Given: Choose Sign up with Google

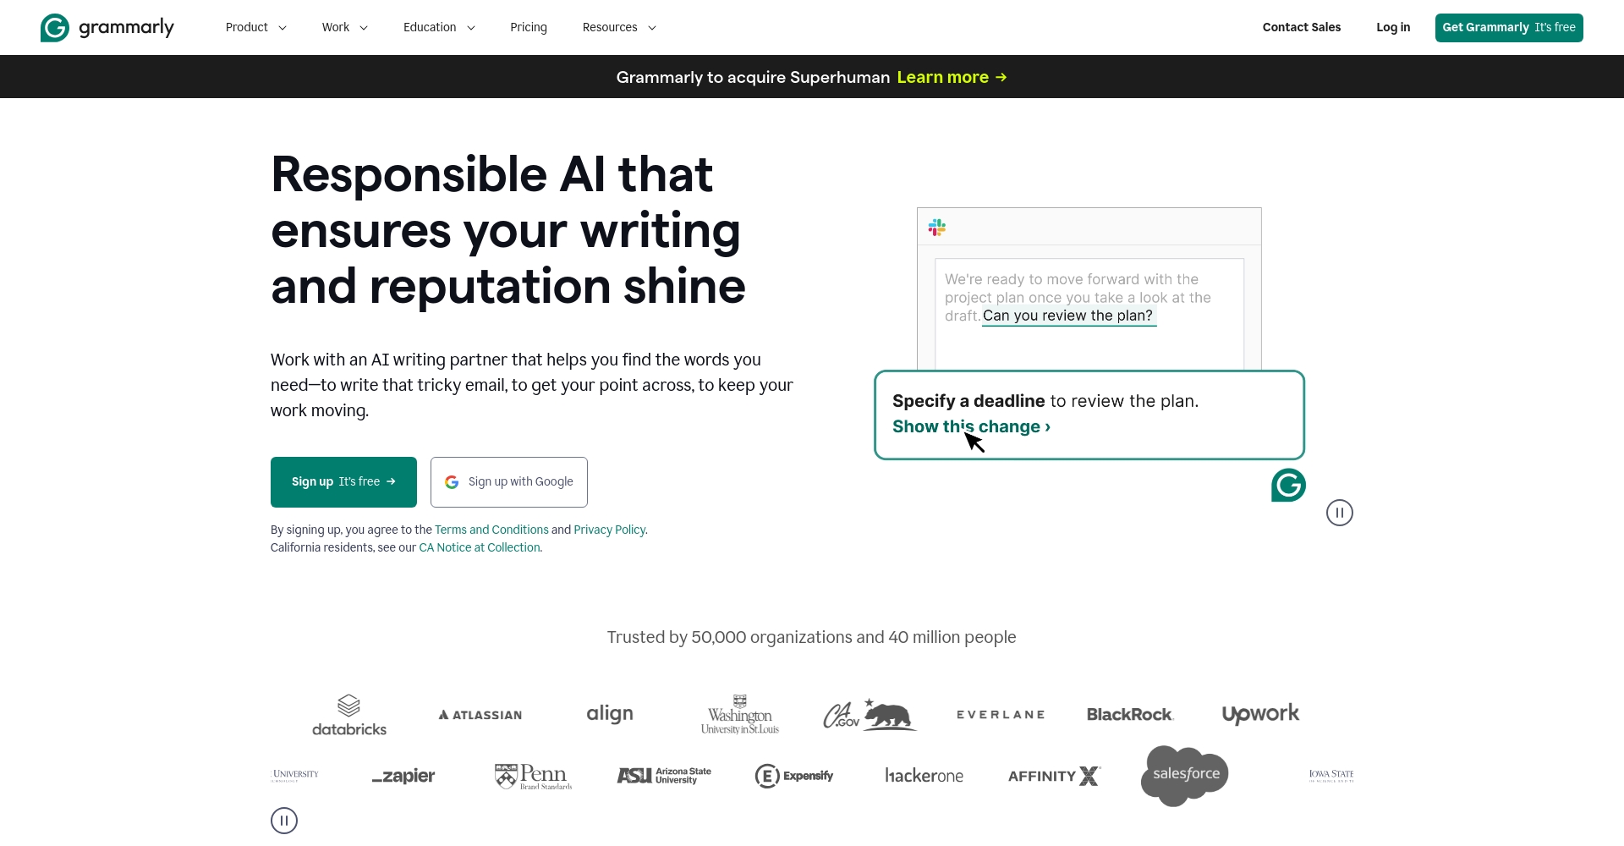Looking at the screenshot, I should click(x=509, y=482).
